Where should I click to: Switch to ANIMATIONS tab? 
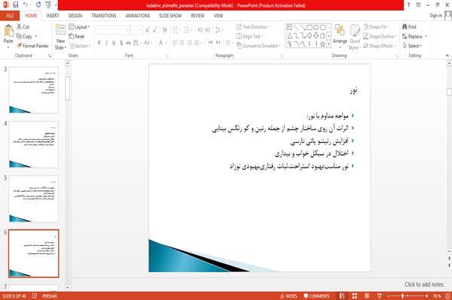pyautogui.click(x=138, y=16)
